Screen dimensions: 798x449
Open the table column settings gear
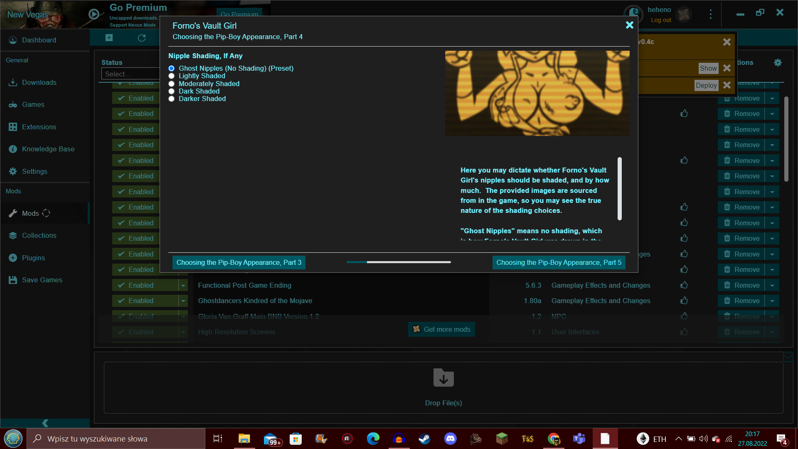778,62
